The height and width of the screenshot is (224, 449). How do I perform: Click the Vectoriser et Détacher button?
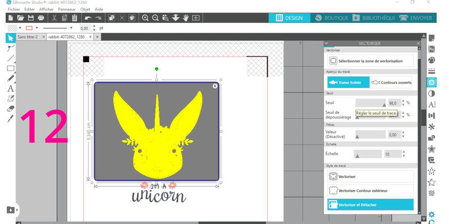click(370, 205)
